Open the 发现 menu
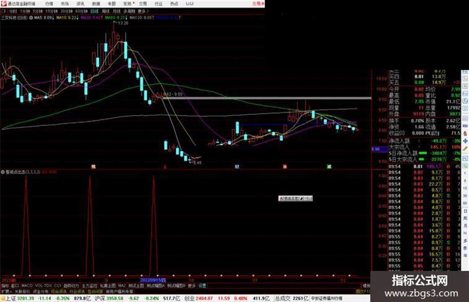This screenshot has height=302, width=469. pyautogui.click(x=127, y=3)
